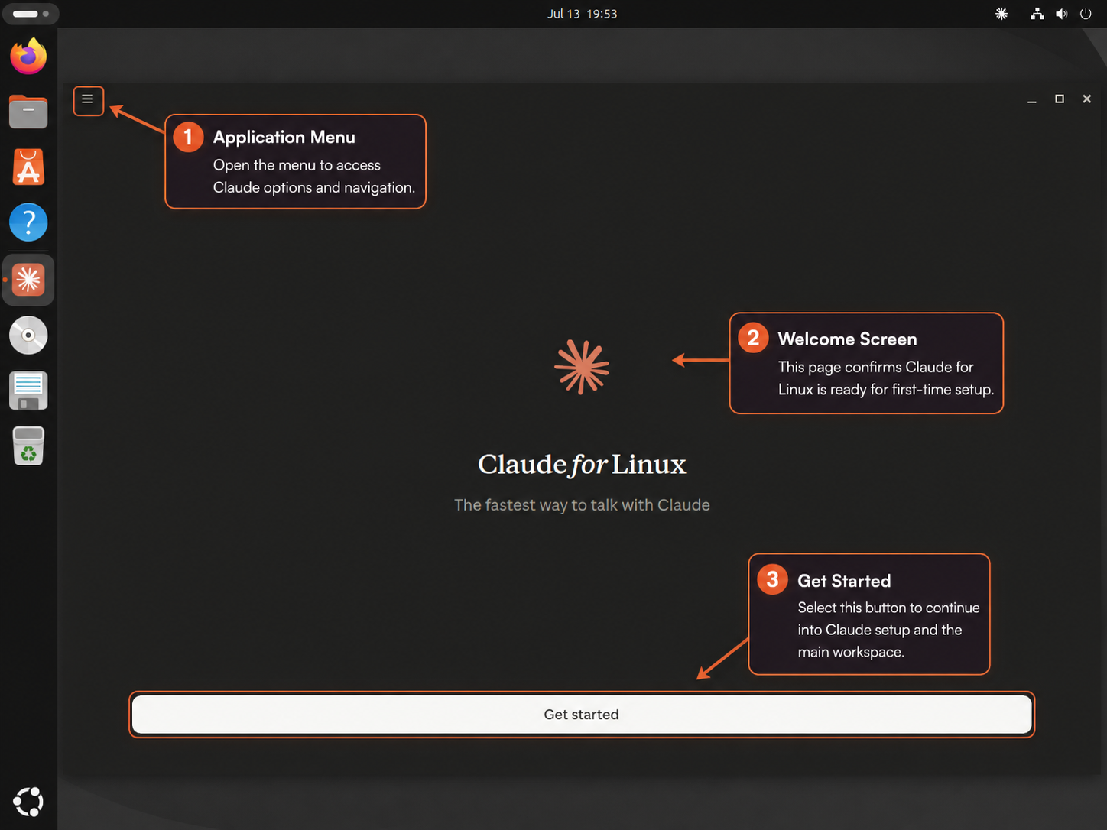Click the orange Claude starburst logo in center
The height and width of the screenshot is (830, 1107).
click(582, 367)
